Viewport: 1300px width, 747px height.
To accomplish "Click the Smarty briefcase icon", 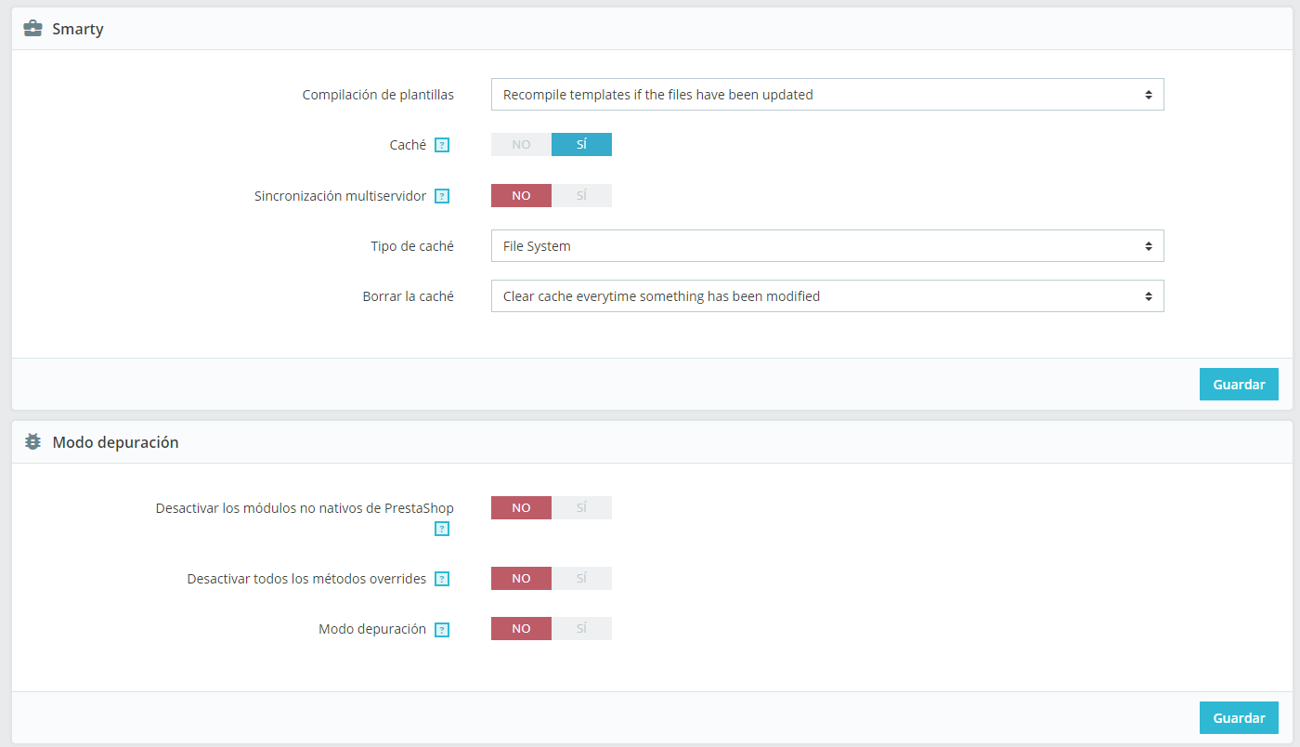I will [x=32, y=29].
